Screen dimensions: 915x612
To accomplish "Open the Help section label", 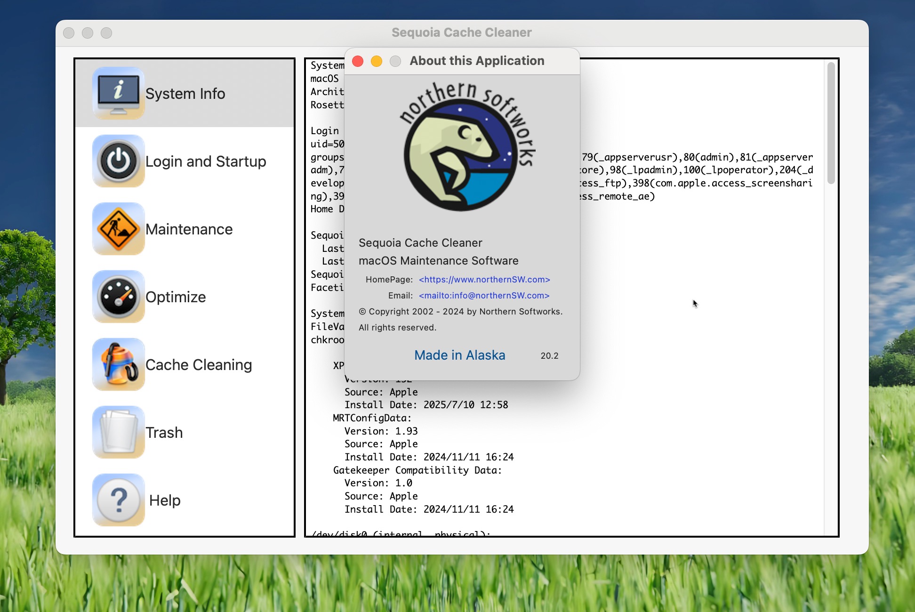I will tap(165, 500).
